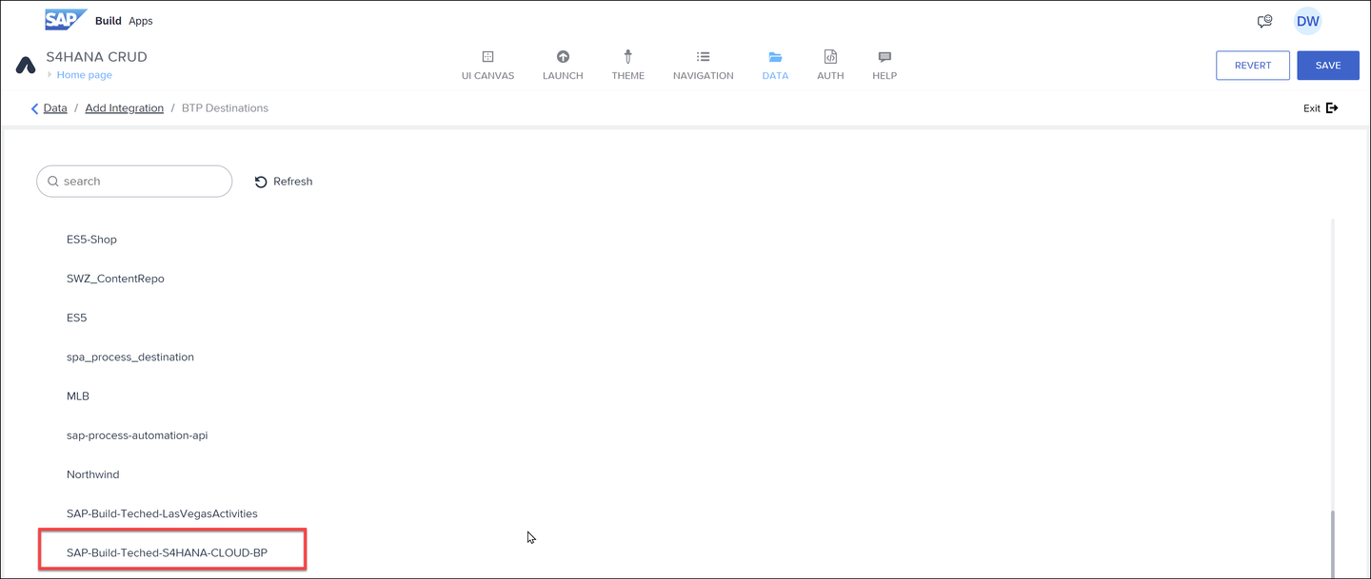Open the Auth tab
The width and height of the screenshot is (1371, 579).
pos(830,66)
